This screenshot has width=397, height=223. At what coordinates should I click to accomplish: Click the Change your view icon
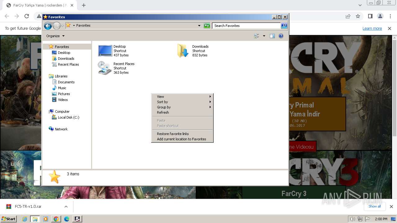point(256,36)
